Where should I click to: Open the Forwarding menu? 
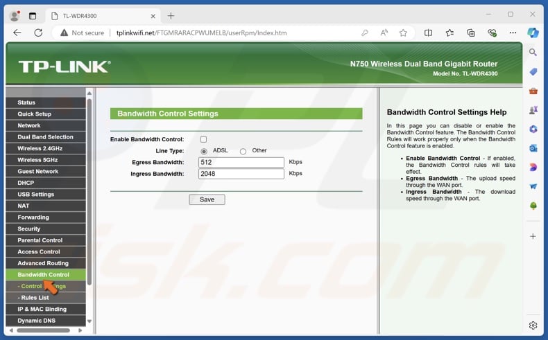click(x=46, y=217)
